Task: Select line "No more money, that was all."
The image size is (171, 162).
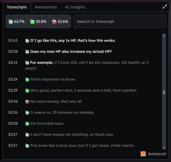Action: click(56, 101)
